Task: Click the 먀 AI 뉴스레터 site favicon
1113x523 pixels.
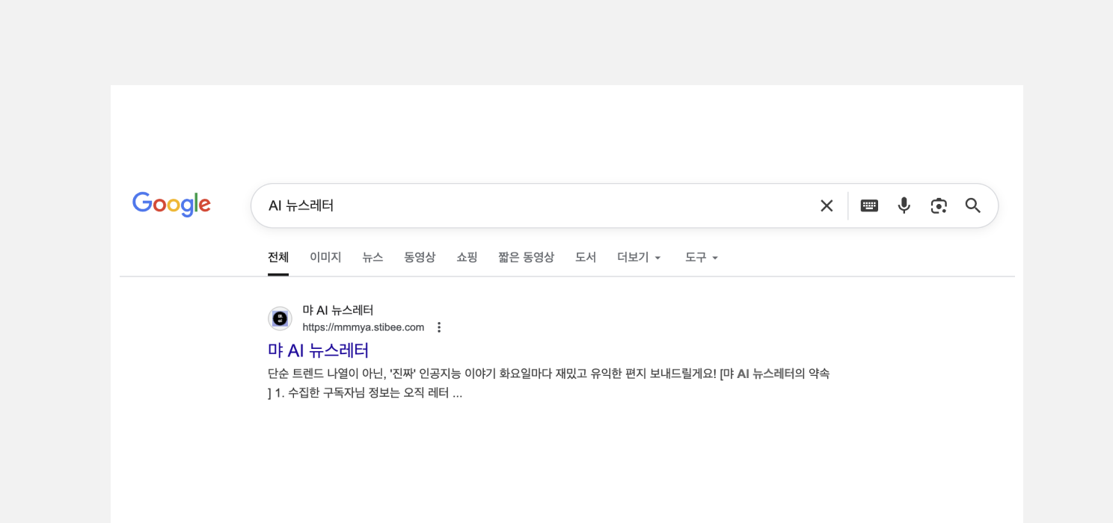Action: (280, 318)
